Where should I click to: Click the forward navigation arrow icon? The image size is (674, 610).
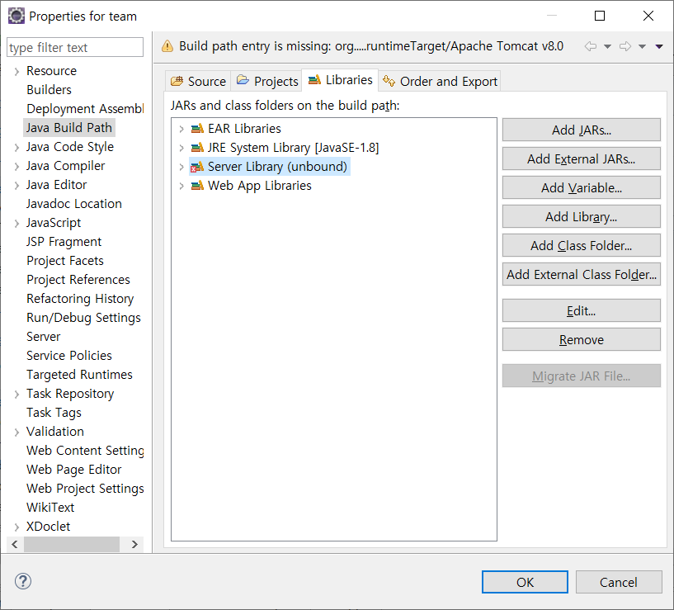tap(625, 46)
